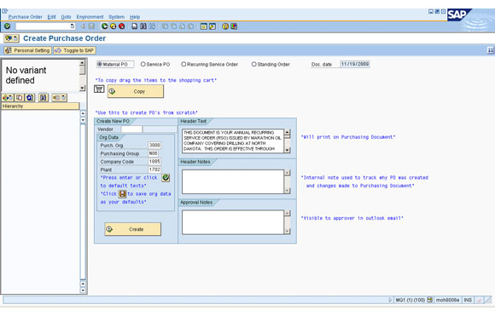
Task: Select the Standing Order radio button
Action: pyautogui.click(x=253, y=64)
